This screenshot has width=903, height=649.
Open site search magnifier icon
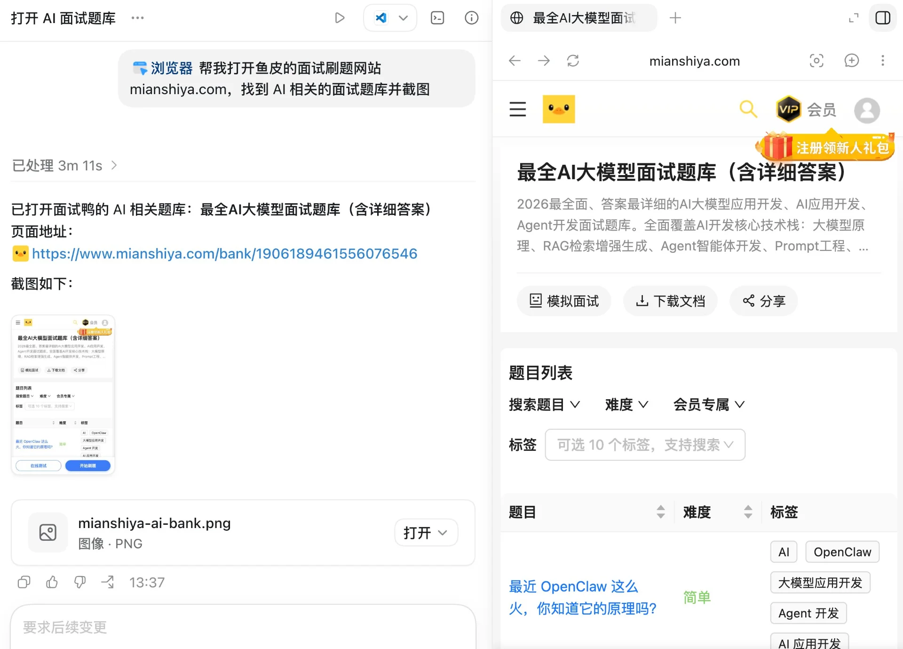coord(748,109)
